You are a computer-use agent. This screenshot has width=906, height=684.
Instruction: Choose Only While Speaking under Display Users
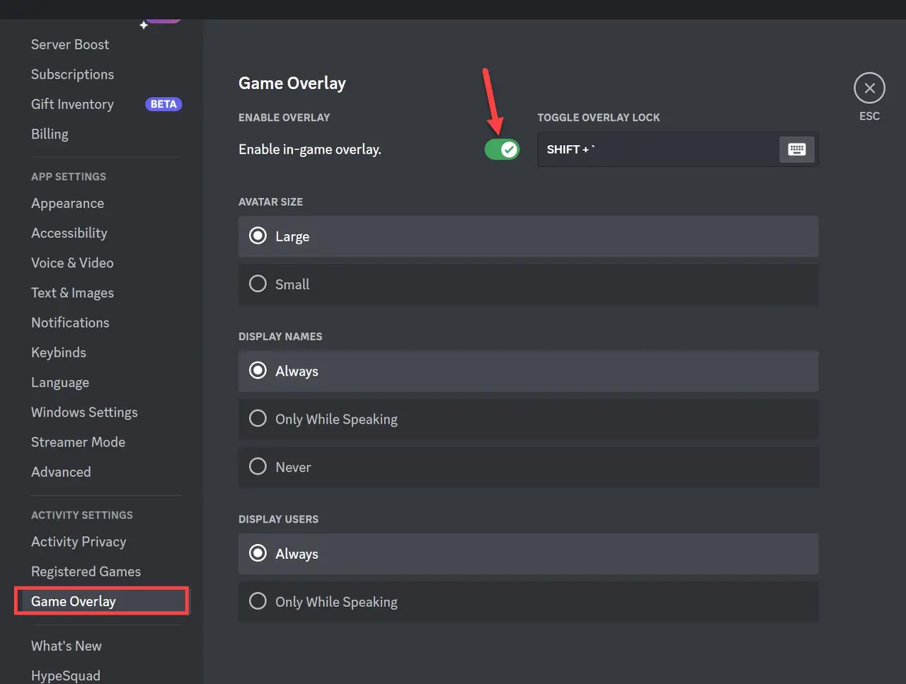click(x=528, y=602)
